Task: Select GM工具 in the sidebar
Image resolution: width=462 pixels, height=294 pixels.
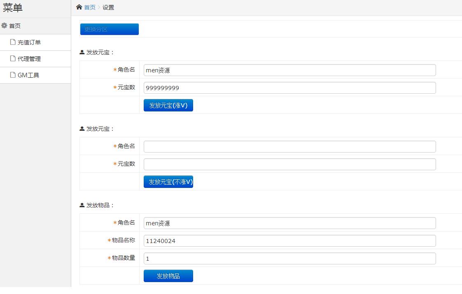Action: [28, 75]
